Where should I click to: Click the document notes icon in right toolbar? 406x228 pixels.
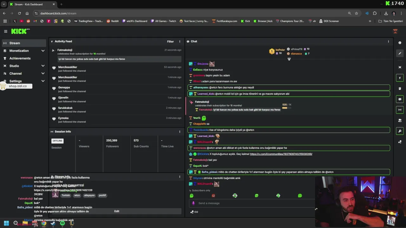click(400, 88)
